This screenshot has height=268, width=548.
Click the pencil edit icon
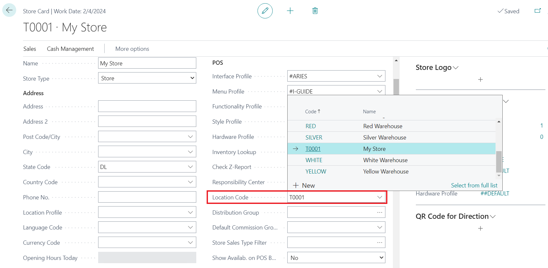tap(265, 11)
